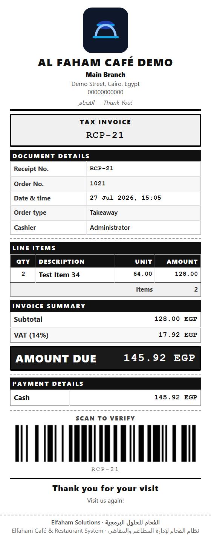Screen dimensions: 211x535
Task: Click the Cash payment method cell
Action: (x=40, y=398)
